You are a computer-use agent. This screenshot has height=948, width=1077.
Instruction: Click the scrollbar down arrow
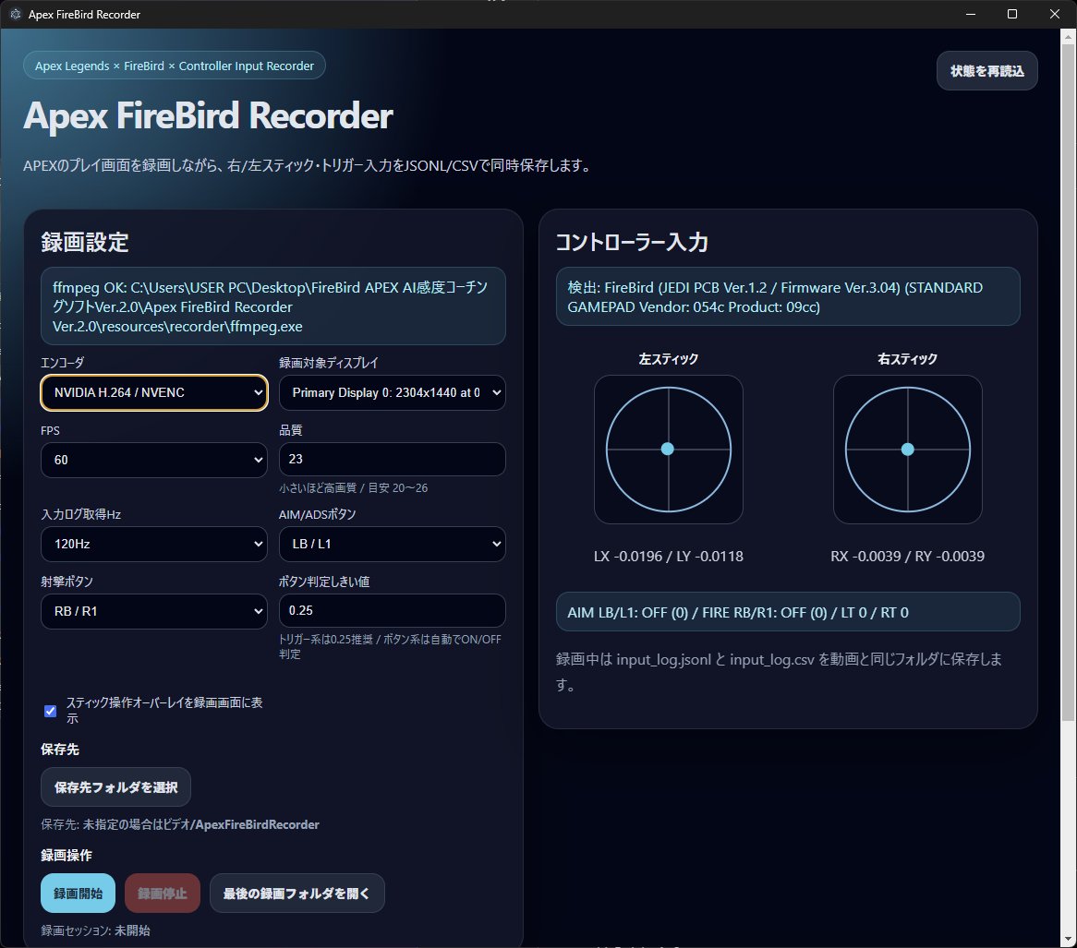pos(1068,940)
